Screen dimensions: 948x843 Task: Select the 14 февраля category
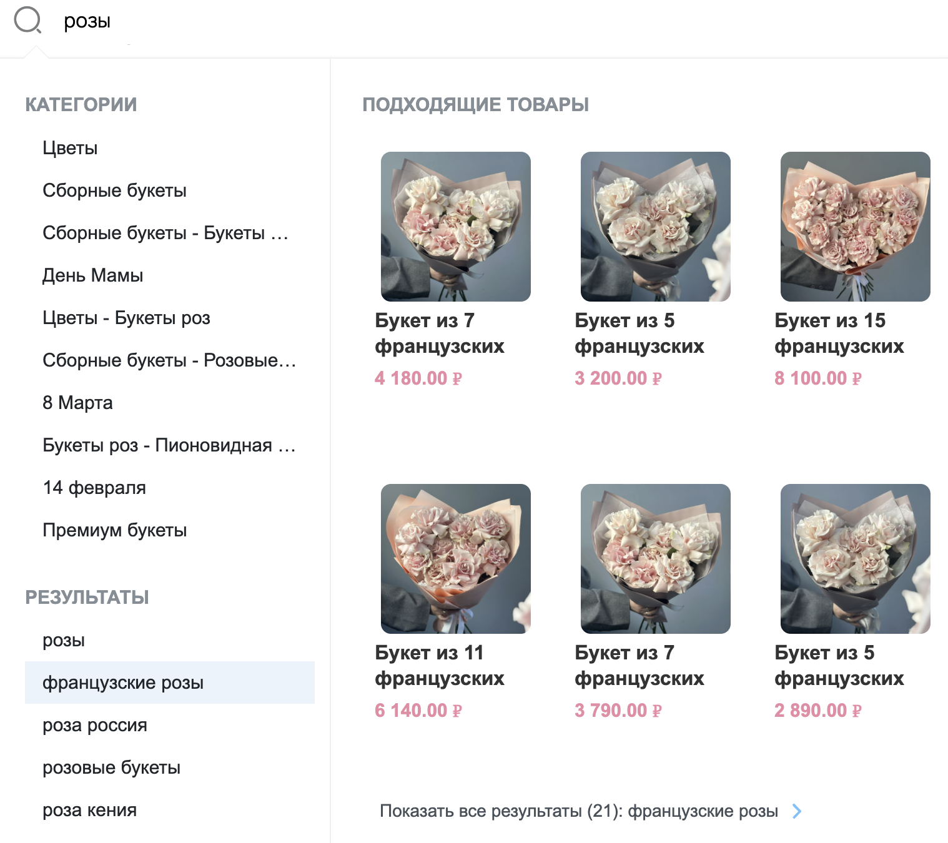[94, 488]
